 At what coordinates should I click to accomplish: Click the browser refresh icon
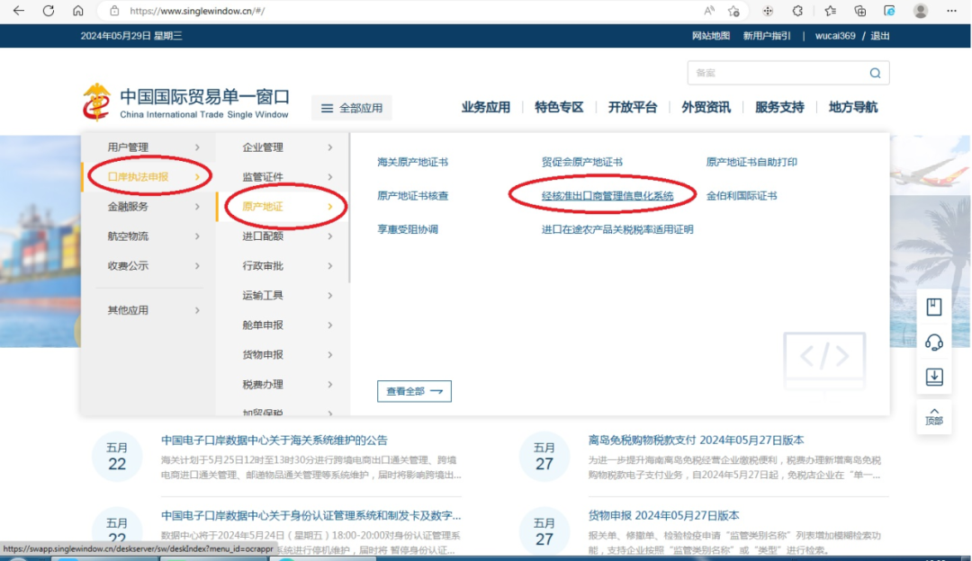pos(49,11)
